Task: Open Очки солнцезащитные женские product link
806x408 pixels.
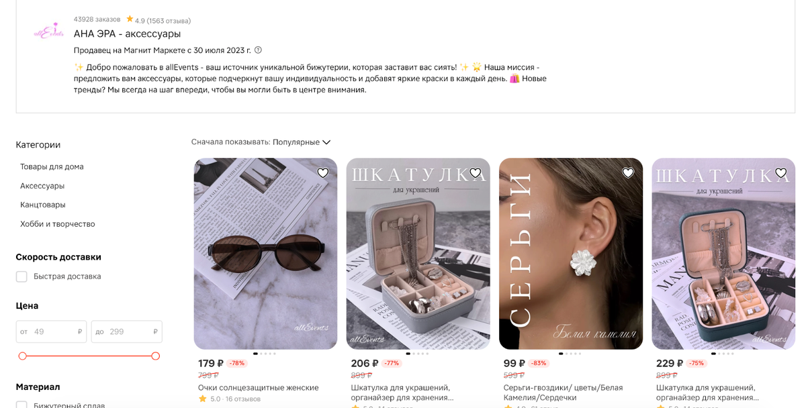Action: click(259, 388)
